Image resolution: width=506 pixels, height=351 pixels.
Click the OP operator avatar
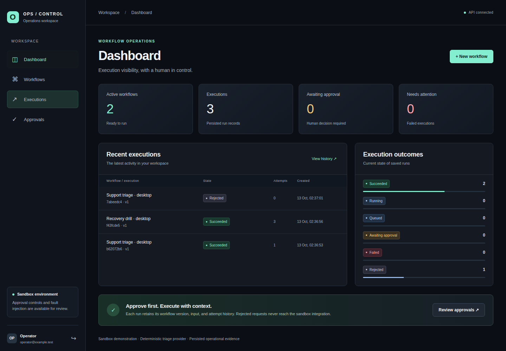click(x=12, y=338)
